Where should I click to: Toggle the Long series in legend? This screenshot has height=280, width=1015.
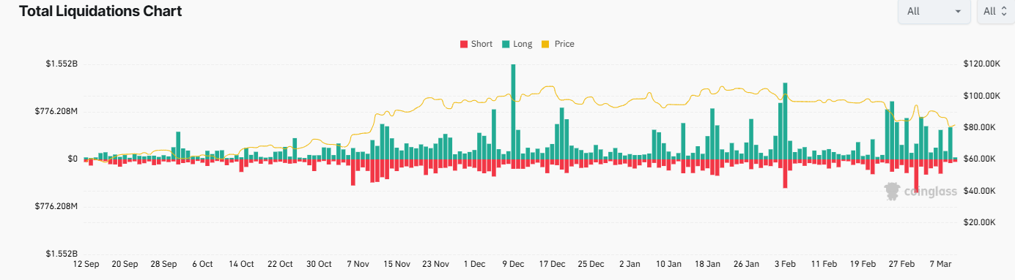pos(517,44)
